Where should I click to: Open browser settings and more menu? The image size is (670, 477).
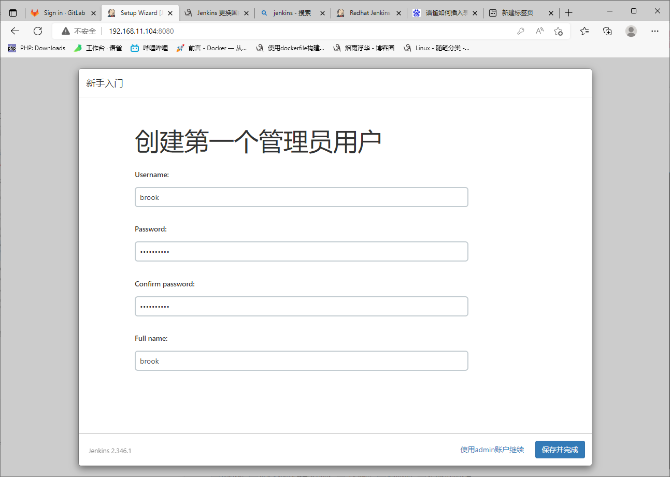pos(654,31)
